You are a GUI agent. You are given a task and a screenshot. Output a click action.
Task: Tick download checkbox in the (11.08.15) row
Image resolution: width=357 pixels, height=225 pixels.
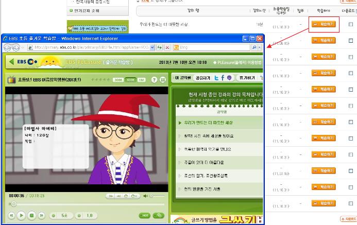tap(351, 41)
